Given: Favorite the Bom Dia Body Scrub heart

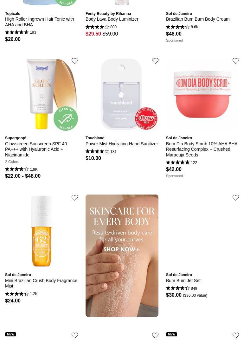Looking at the screenshot, I should coord(236,61).
